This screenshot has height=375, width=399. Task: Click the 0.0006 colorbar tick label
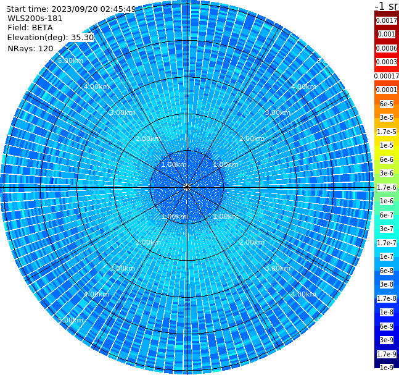point(387,48)
